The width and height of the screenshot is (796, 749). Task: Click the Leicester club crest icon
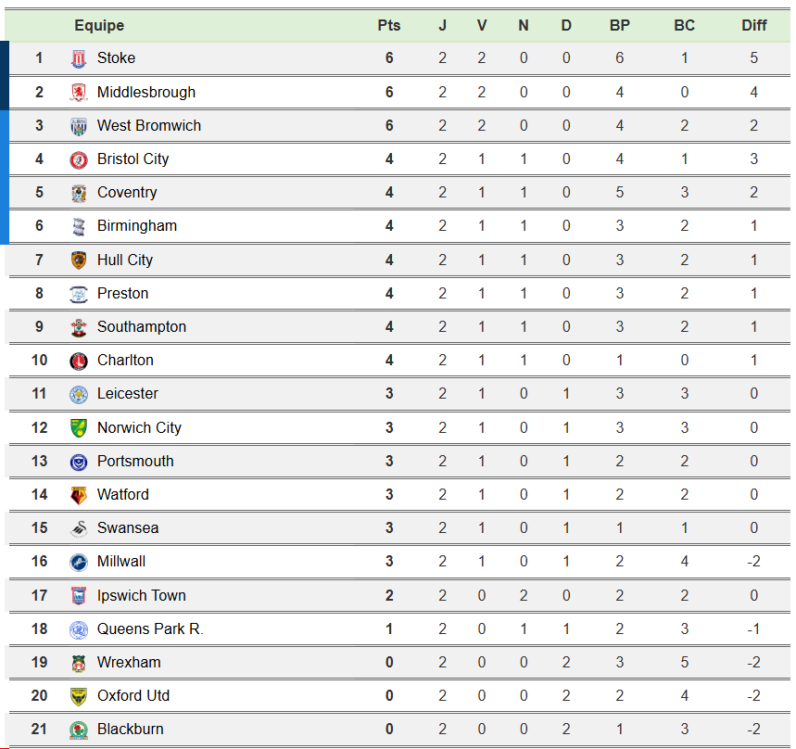[x=79, y=394]
